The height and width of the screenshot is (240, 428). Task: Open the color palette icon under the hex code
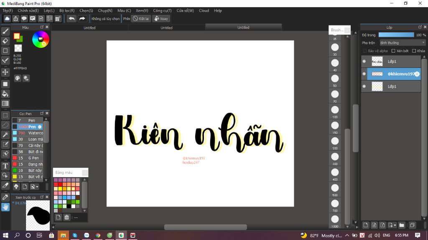coord(18,78)
